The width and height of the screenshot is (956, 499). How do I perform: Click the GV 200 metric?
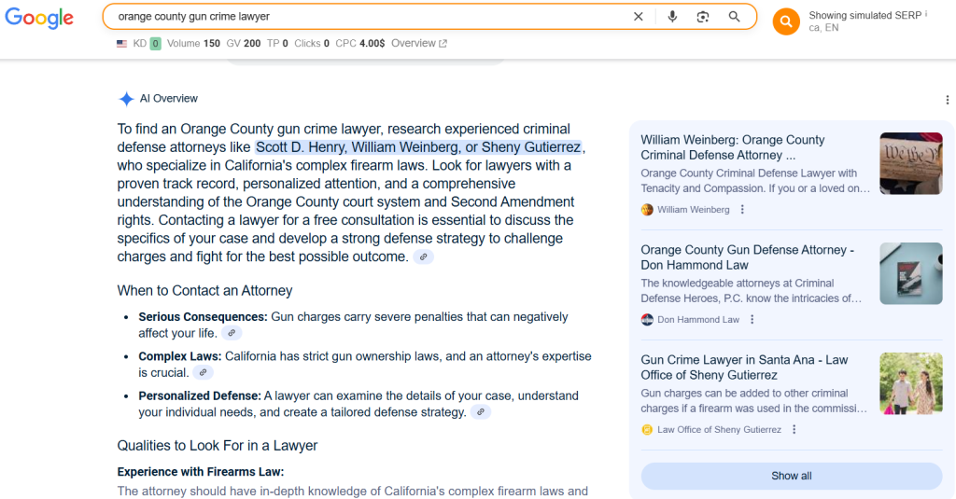coord(244,43)
